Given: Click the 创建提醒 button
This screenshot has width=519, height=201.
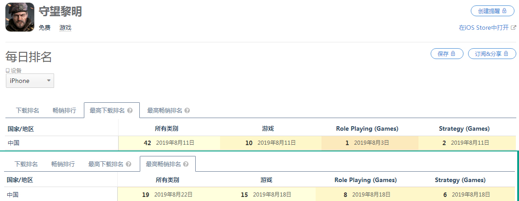Looking at the screenshot, I should point(492,10).
